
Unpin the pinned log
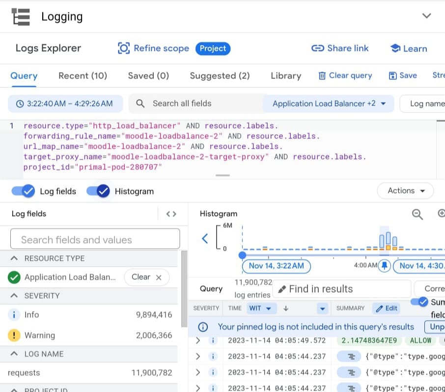435,327
